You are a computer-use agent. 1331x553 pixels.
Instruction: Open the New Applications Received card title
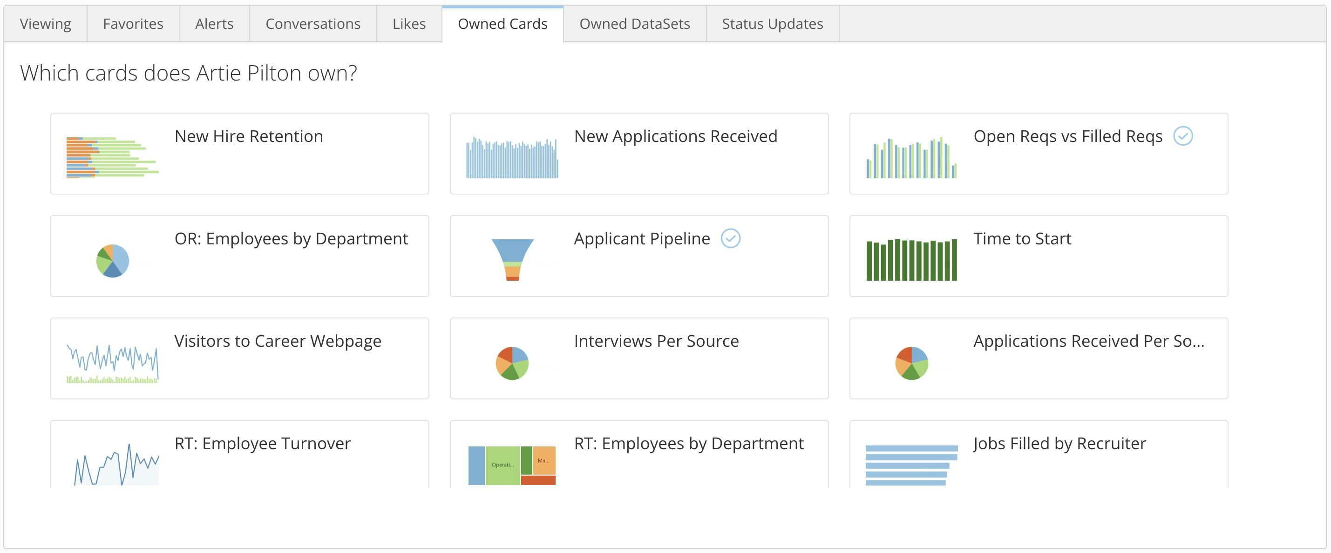click(x=675, y=136)
